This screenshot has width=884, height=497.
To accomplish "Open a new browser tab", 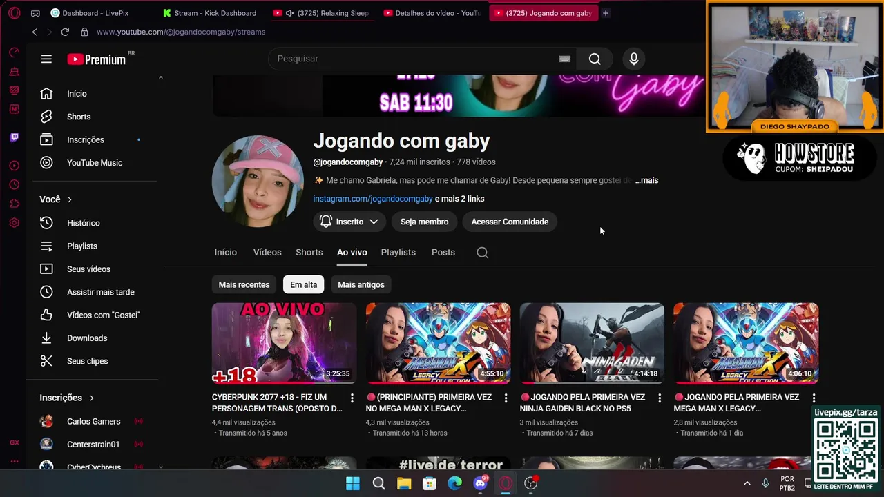I will coord(606,13).
